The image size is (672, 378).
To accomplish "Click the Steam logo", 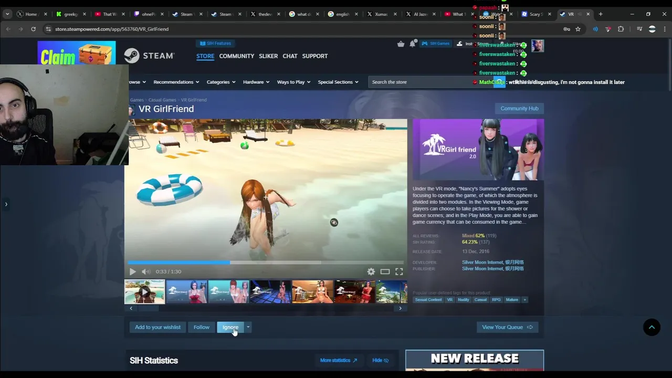I will (x=149, y=56).
